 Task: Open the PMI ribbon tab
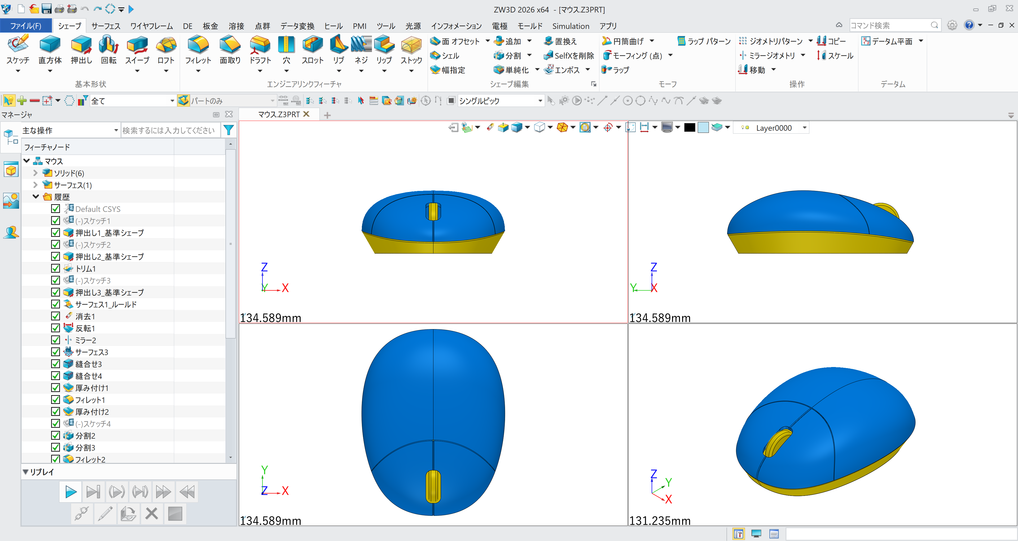click(x=359, y=26)
